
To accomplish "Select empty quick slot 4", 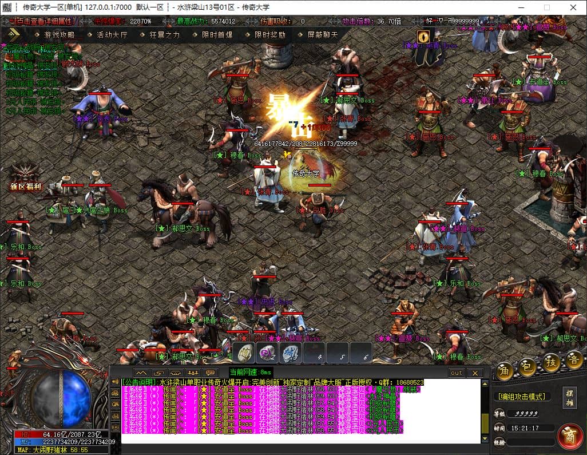I will (x=315, y=353).
